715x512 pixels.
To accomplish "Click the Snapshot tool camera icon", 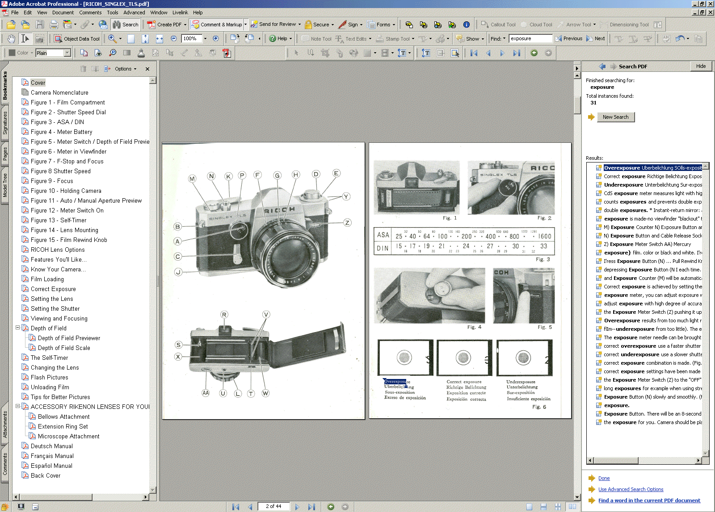I will click(40, 39).
